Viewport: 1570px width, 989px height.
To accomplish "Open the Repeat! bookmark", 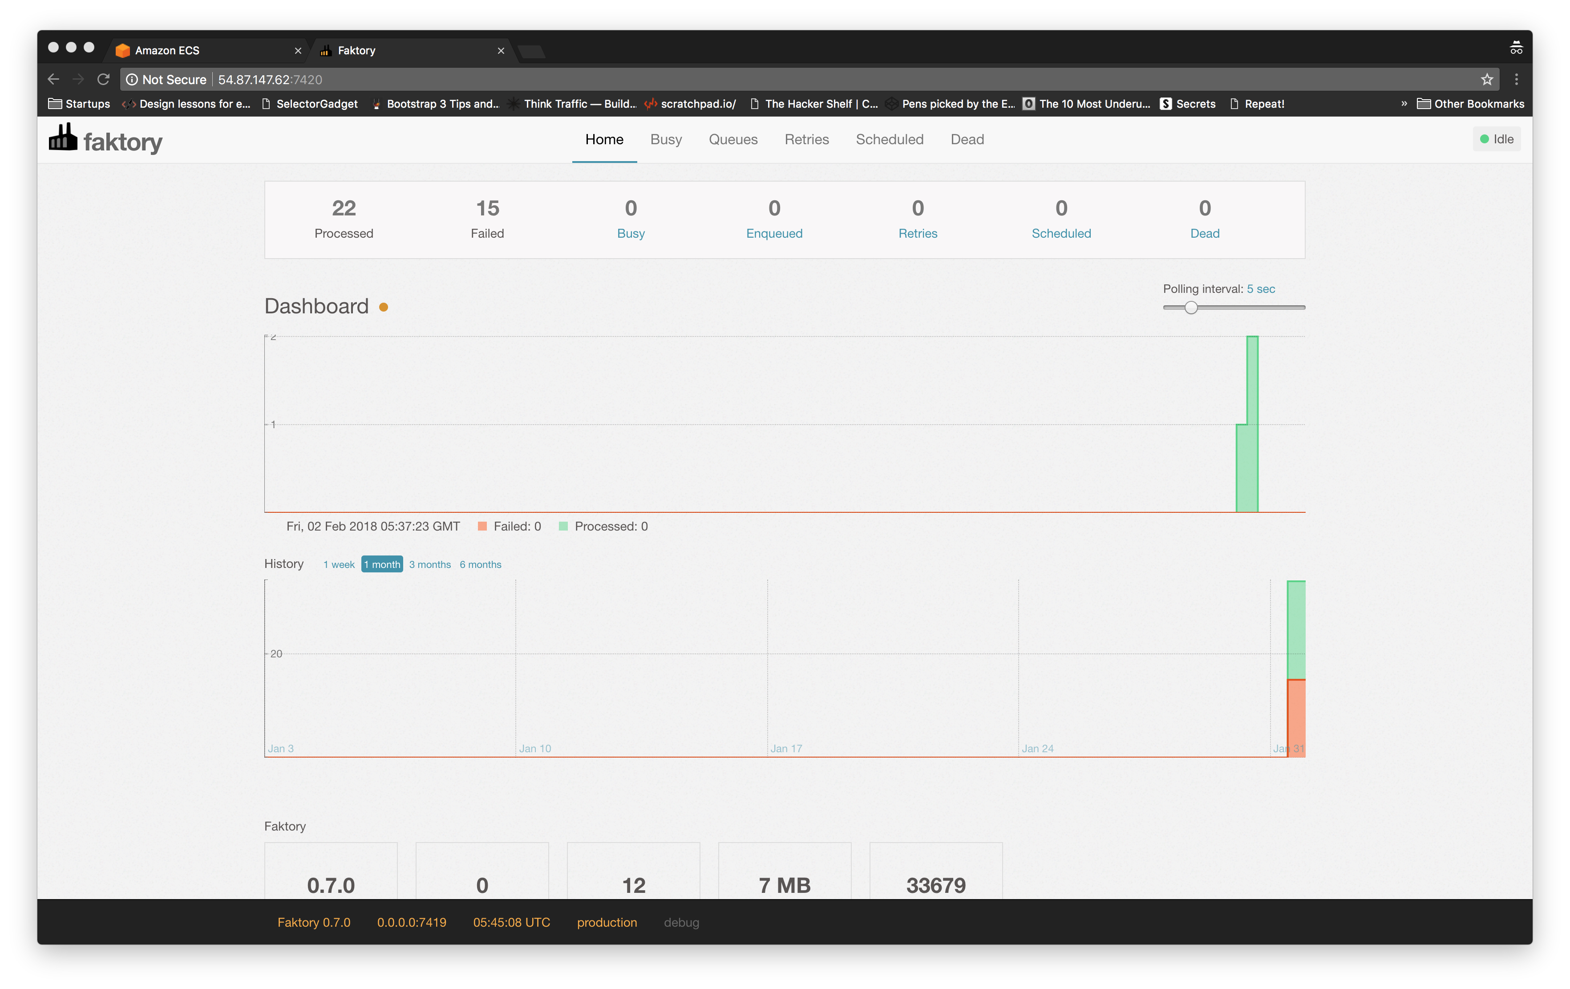I will point(1257,104).
